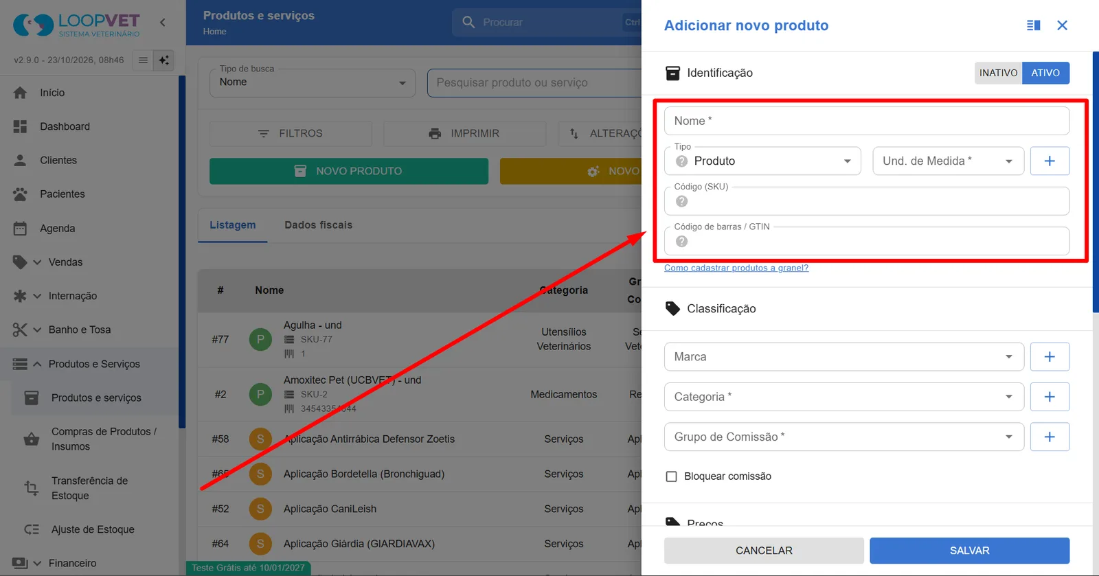
Task: Open the Marca dropdown
Action: tap(844, 357)
